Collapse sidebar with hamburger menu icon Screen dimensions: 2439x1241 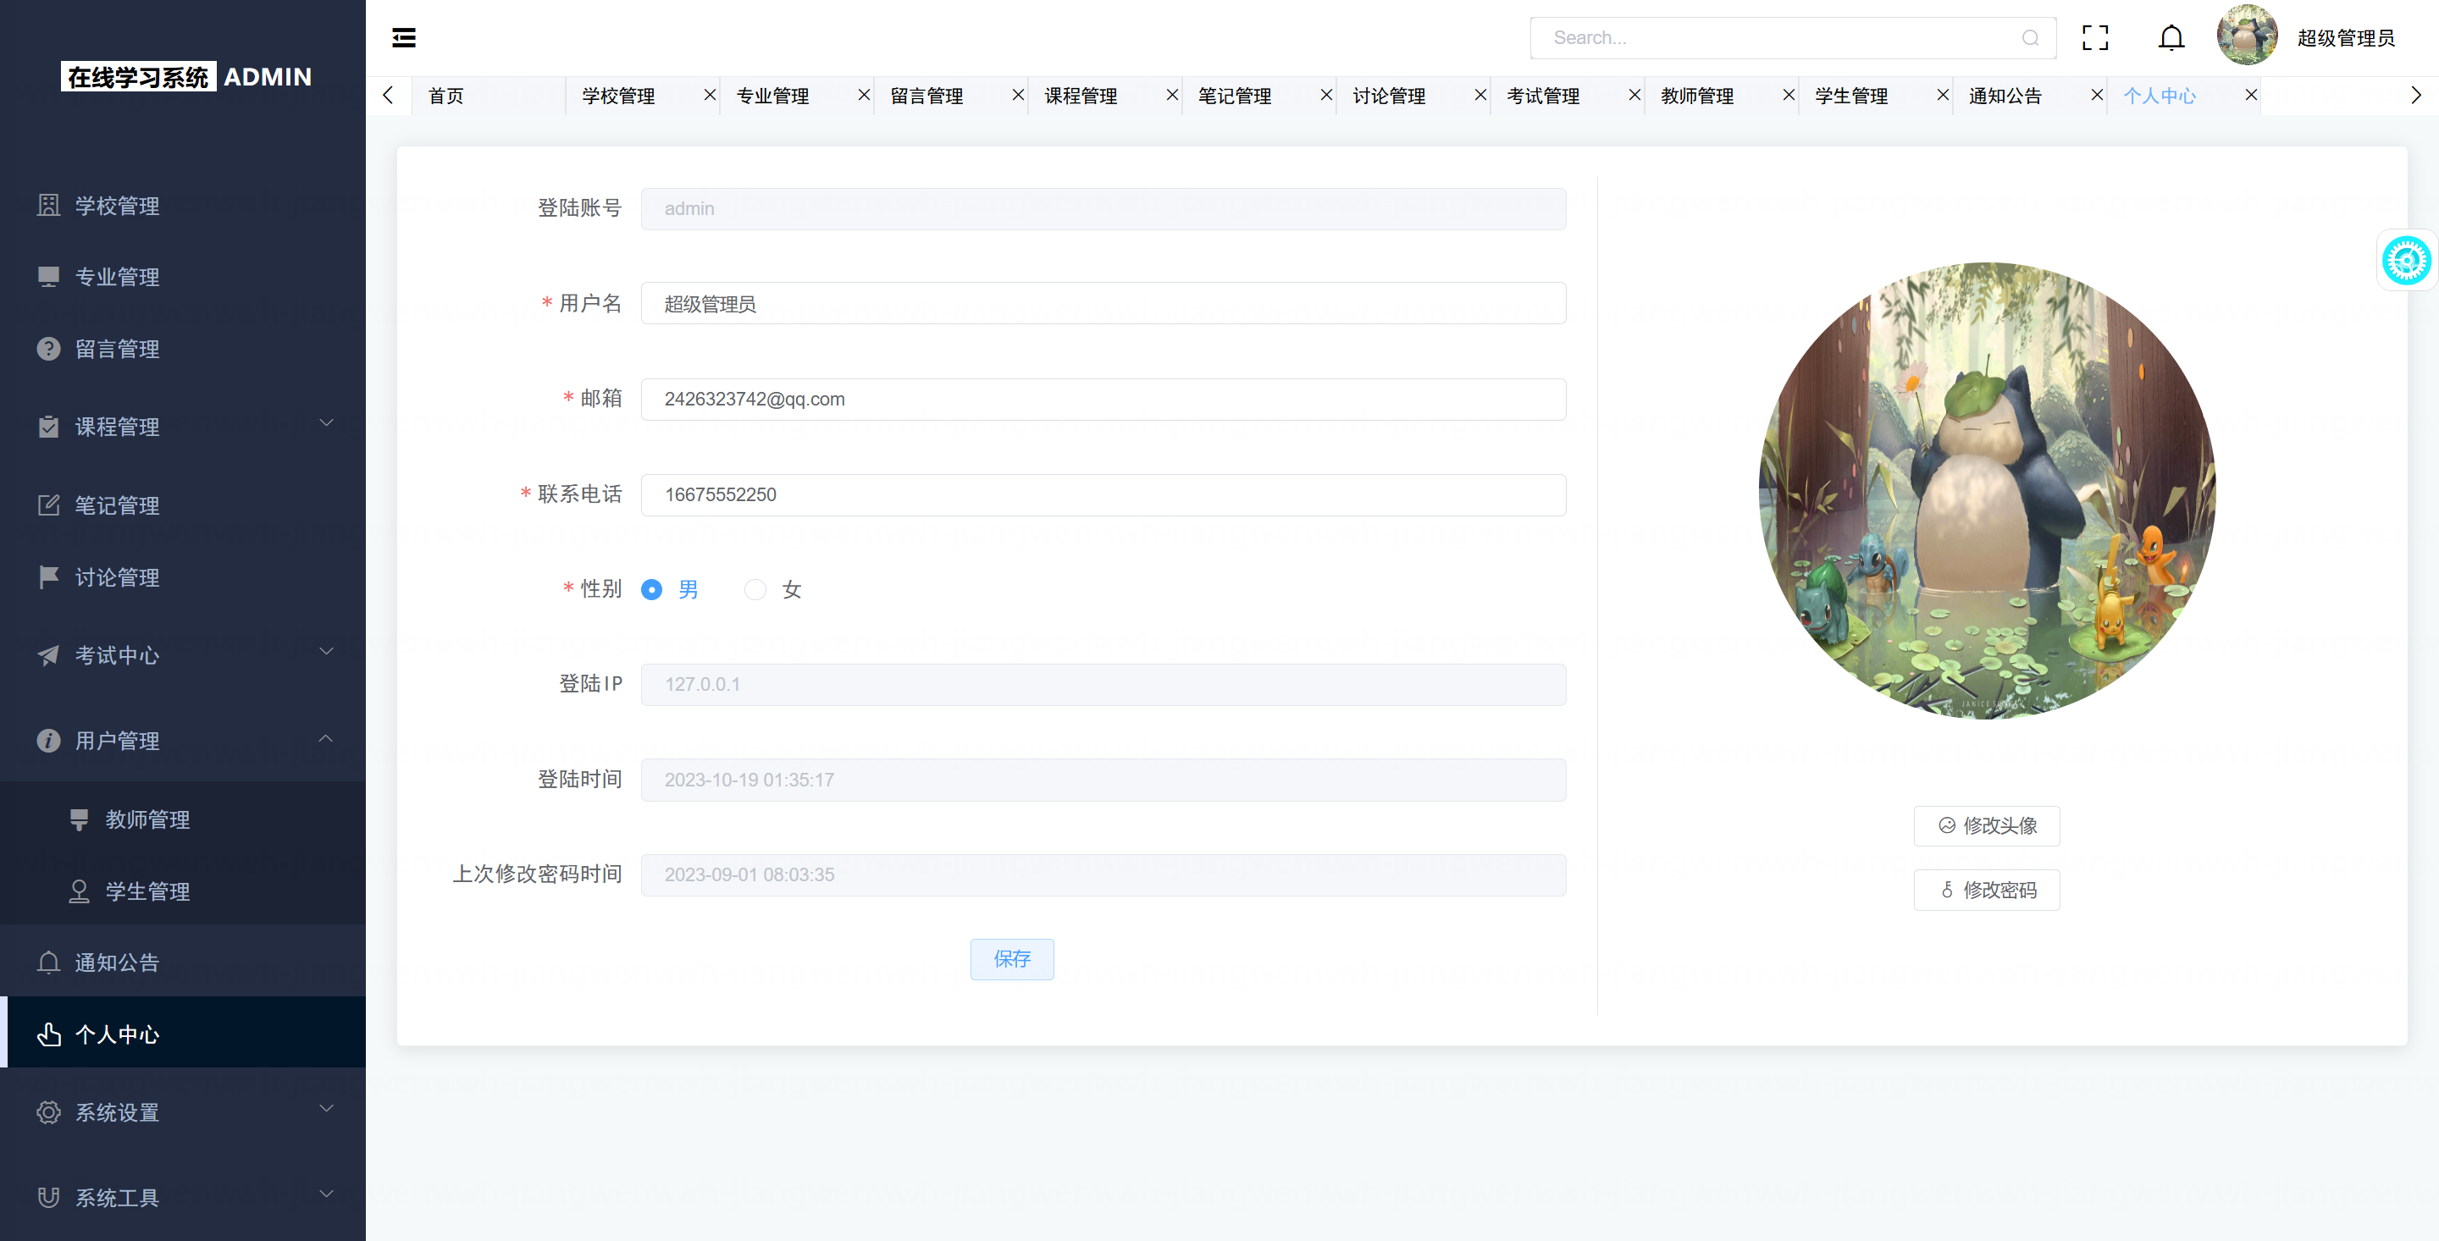(403, 38)
